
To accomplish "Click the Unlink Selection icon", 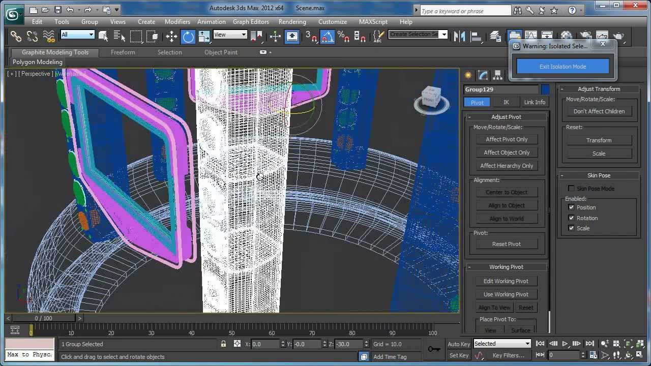I will tap(32, 36).
